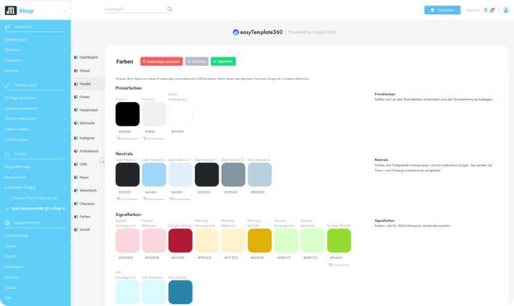Pick the Info (Schrift) teal swatch
This screenshot has width=514, height=306.
tap(181, 292)
